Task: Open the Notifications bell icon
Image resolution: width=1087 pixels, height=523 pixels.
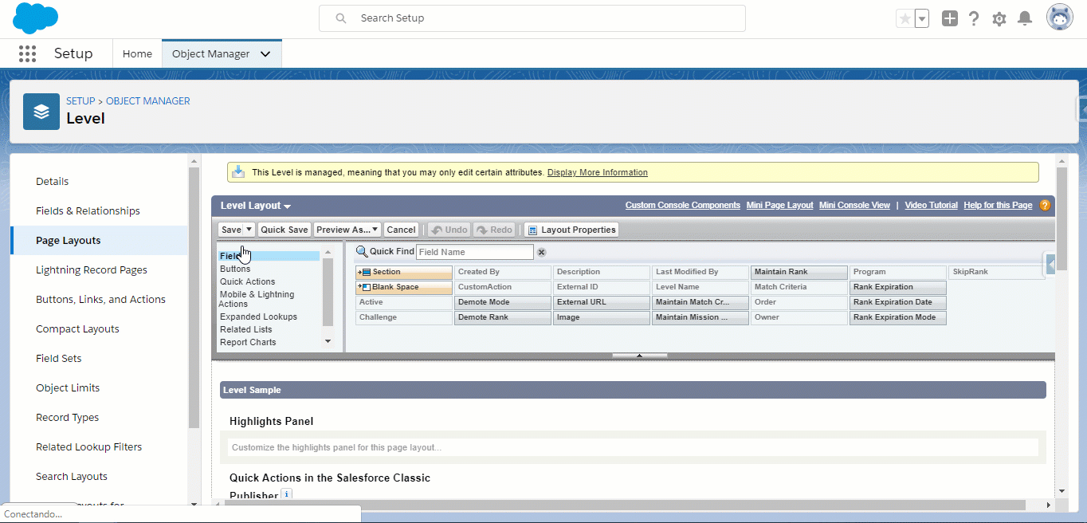Action: [1026, 18]
